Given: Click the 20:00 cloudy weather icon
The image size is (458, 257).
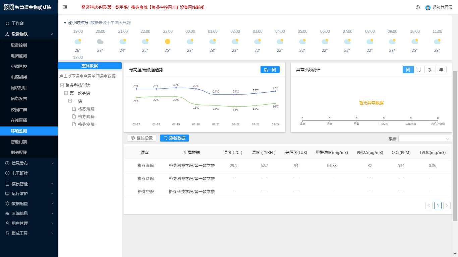Looking at the screenshot, I should 100,41.
